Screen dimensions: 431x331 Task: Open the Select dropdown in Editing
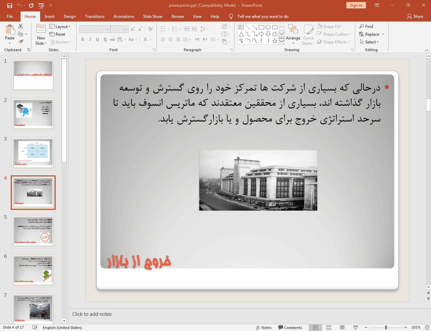pyautogui.click(x=369, y=42)
